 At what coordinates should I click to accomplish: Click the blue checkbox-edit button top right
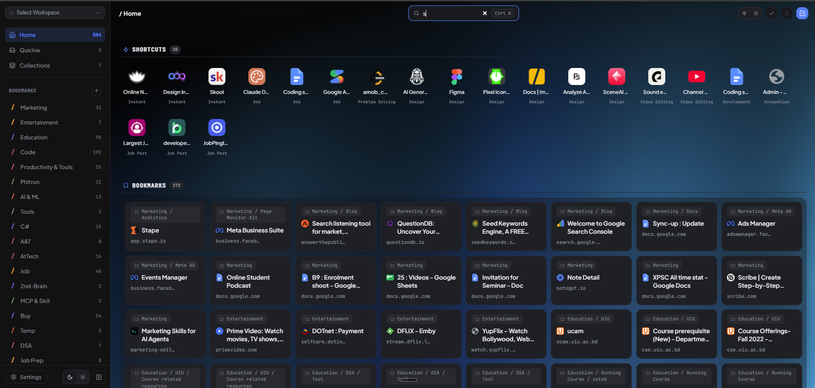tap(802, 13)
